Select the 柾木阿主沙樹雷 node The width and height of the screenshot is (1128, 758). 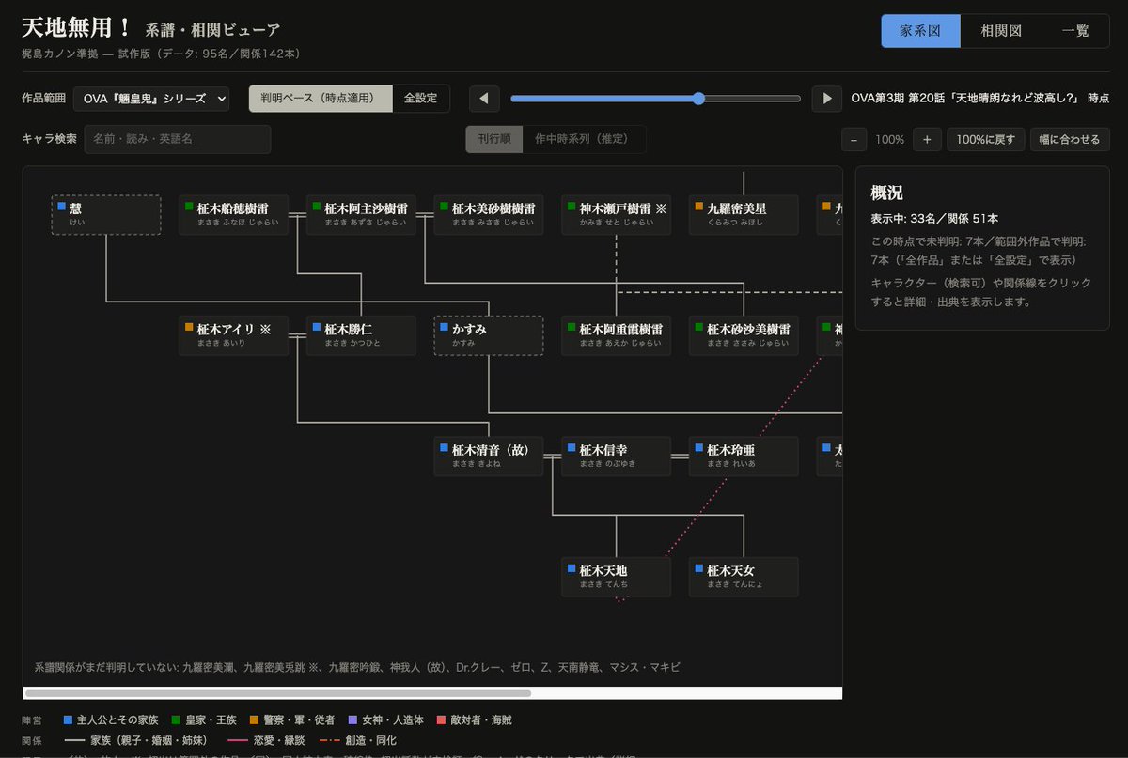[362, 215]
